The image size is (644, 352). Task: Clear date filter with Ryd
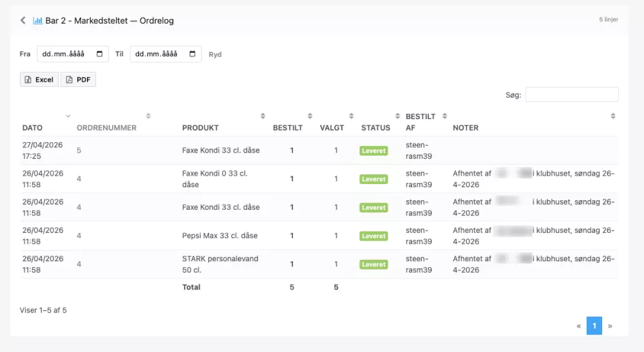point(215,54)
